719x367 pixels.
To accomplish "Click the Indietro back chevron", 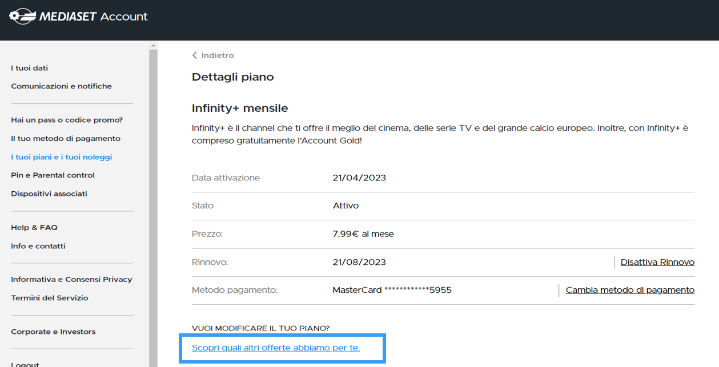I will coord(195,55).
